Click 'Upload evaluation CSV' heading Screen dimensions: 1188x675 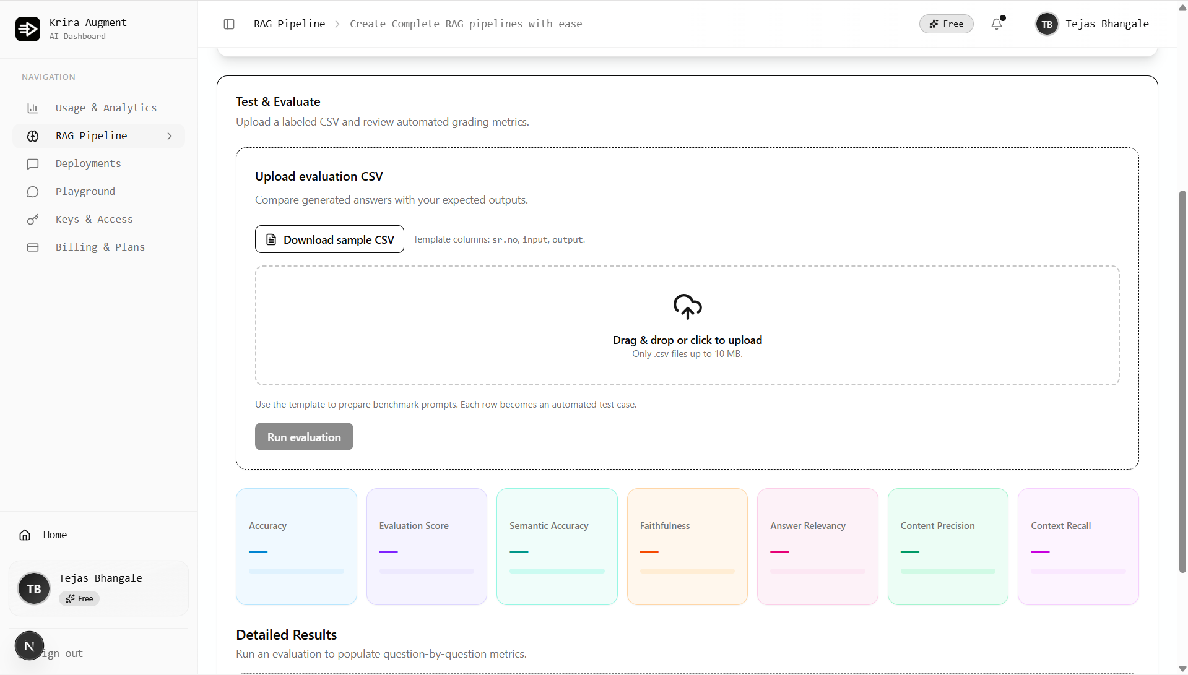319,177
